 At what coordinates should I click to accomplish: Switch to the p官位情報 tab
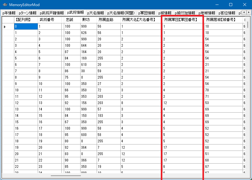(227, 13)
